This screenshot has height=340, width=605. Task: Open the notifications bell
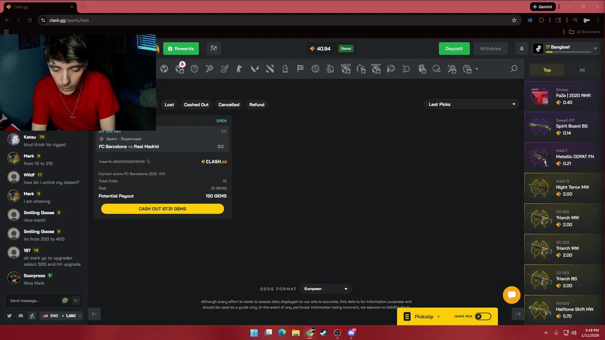[522, 49]
